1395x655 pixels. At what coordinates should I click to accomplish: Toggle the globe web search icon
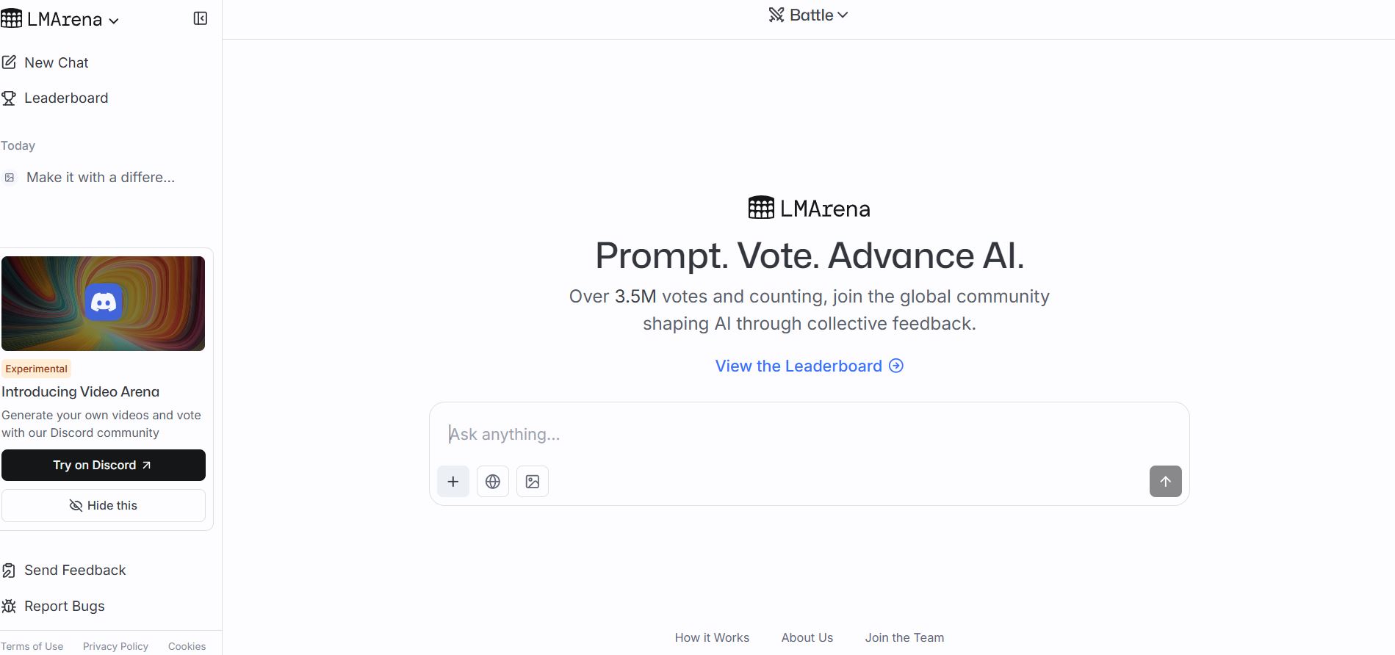tap(493, 482)
